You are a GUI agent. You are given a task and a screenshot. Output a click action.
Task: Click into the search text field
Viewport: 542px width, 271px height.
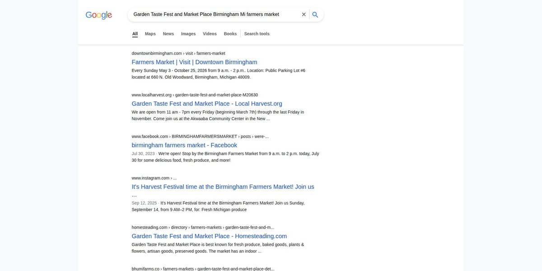[x=215, y=14]
